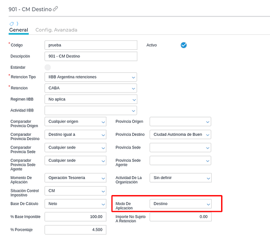Click the Descripción input field
Image resolution: width=270 pixels, height=235 pixels.
91,56
